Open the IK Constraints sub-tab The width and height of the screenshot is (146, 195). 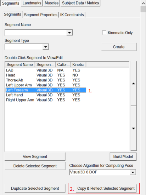72,15
